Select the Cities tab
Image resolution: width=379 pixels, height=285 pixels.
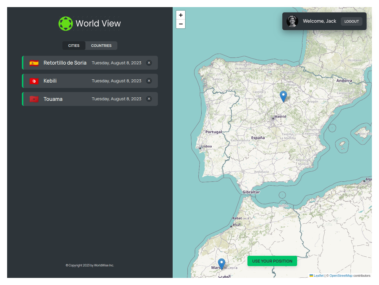[74, 46]
